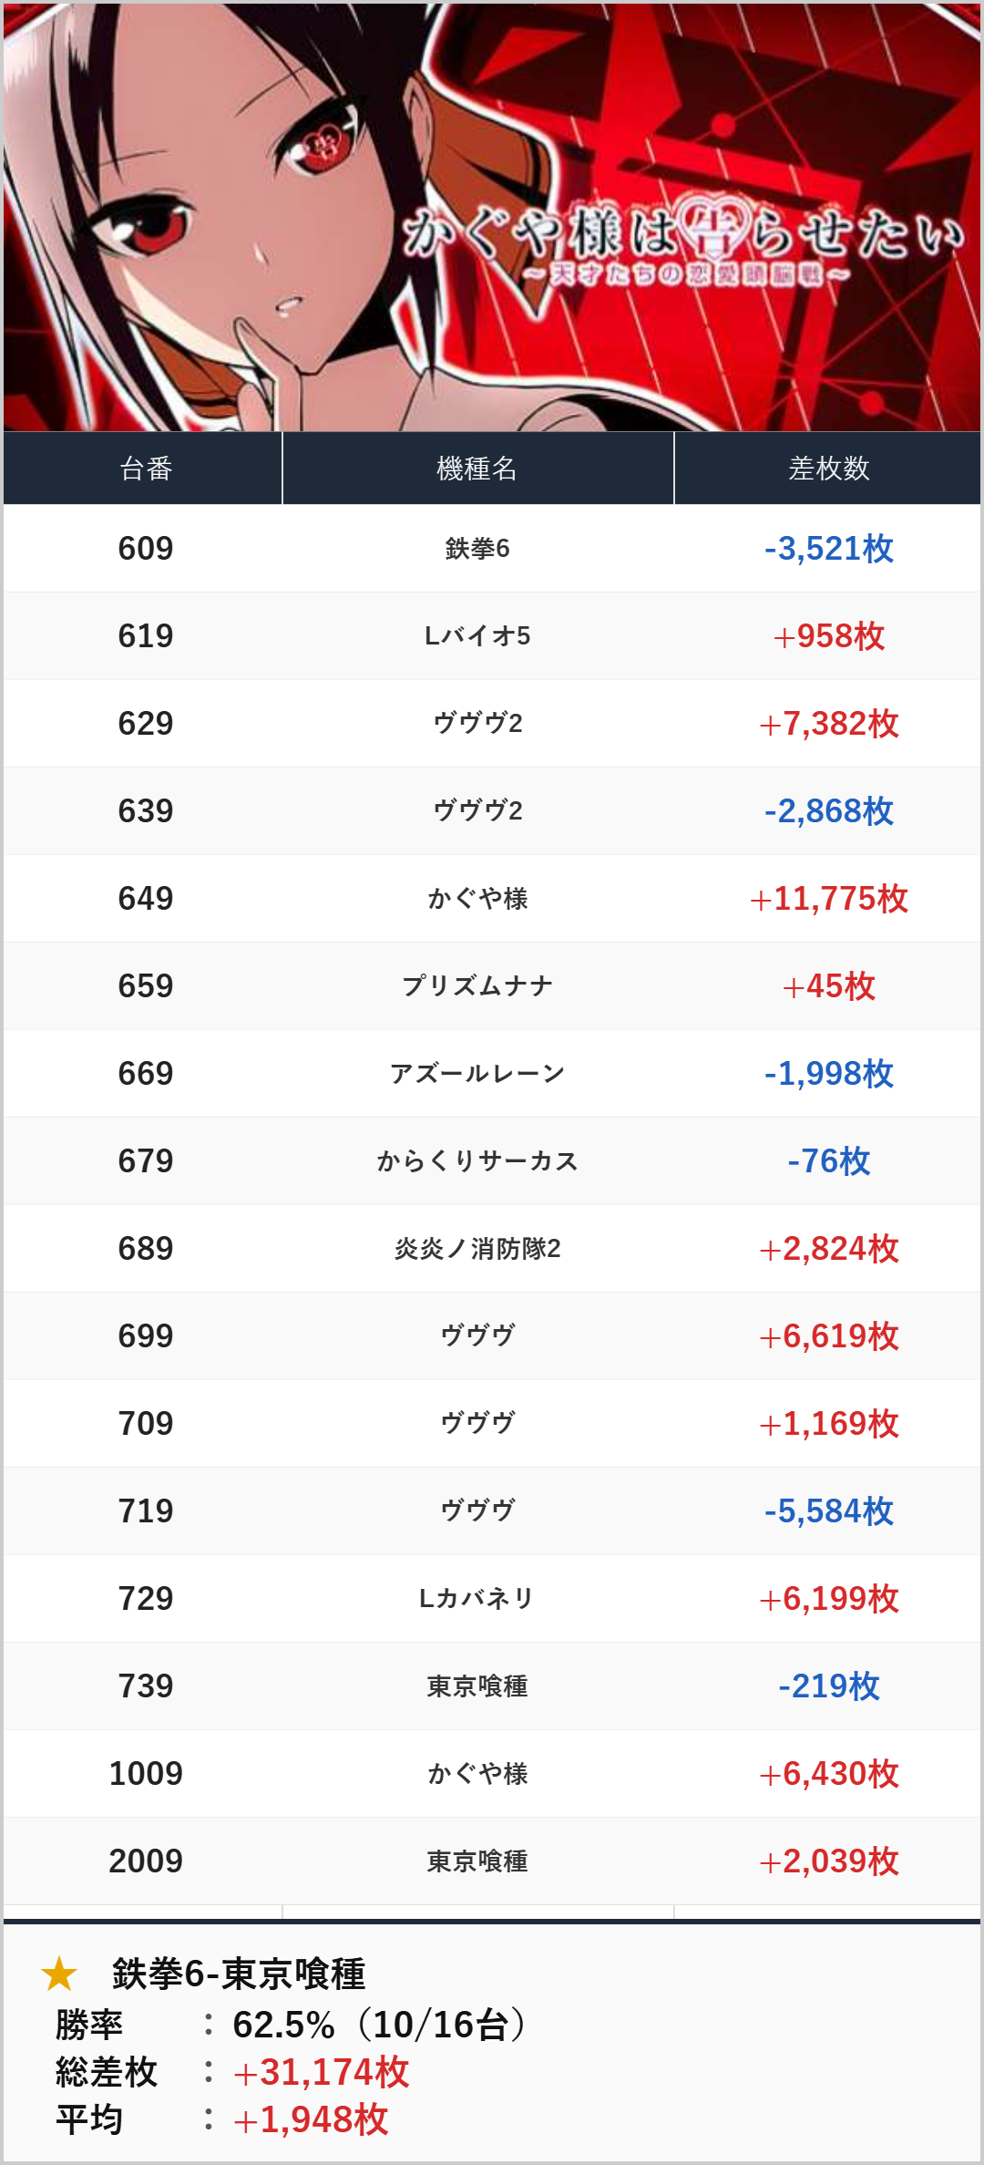Click the 台番 column header
This screenshot has width=984, height=2165.
[145, 469]
